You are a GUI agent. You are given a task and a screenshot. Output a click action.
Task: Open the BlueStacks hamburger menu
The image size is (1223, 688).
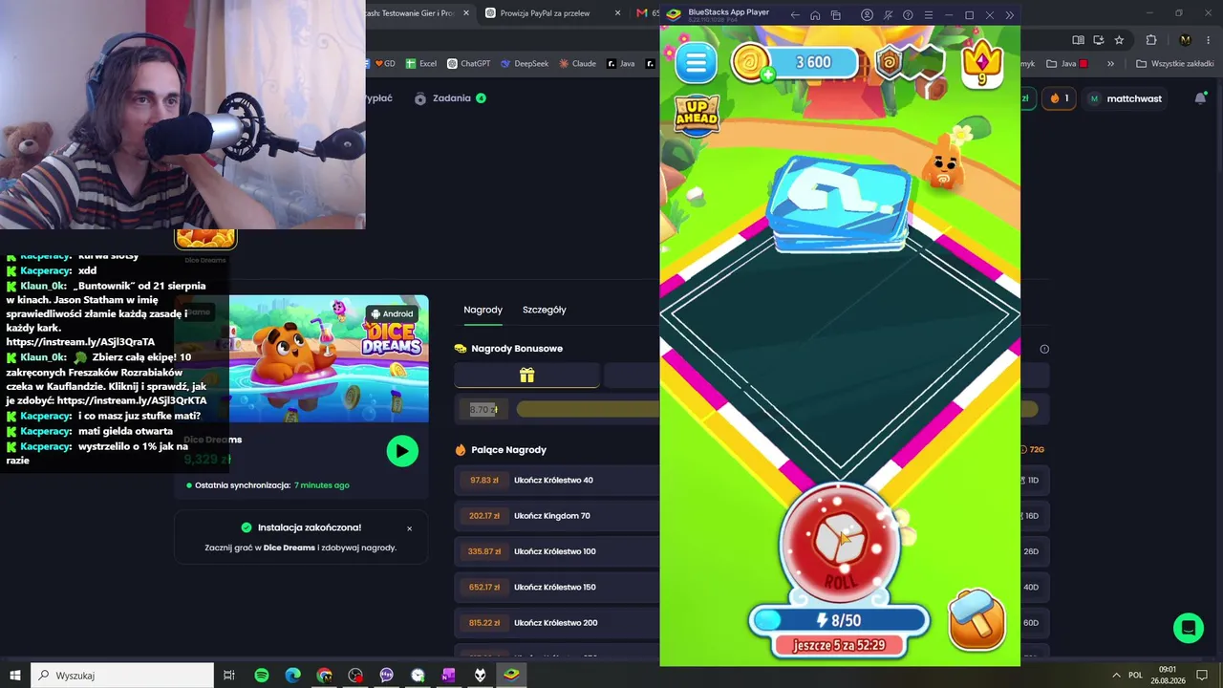[928, 15]
